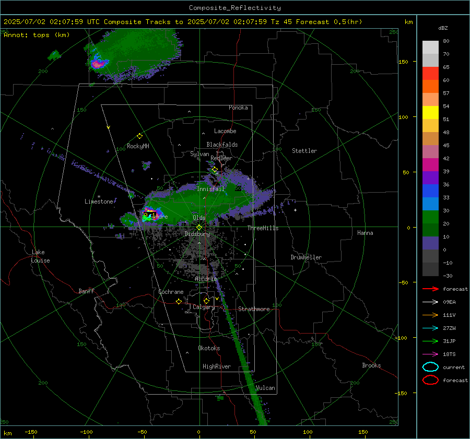Click the Brooks map label

click(x=371, y=365)
